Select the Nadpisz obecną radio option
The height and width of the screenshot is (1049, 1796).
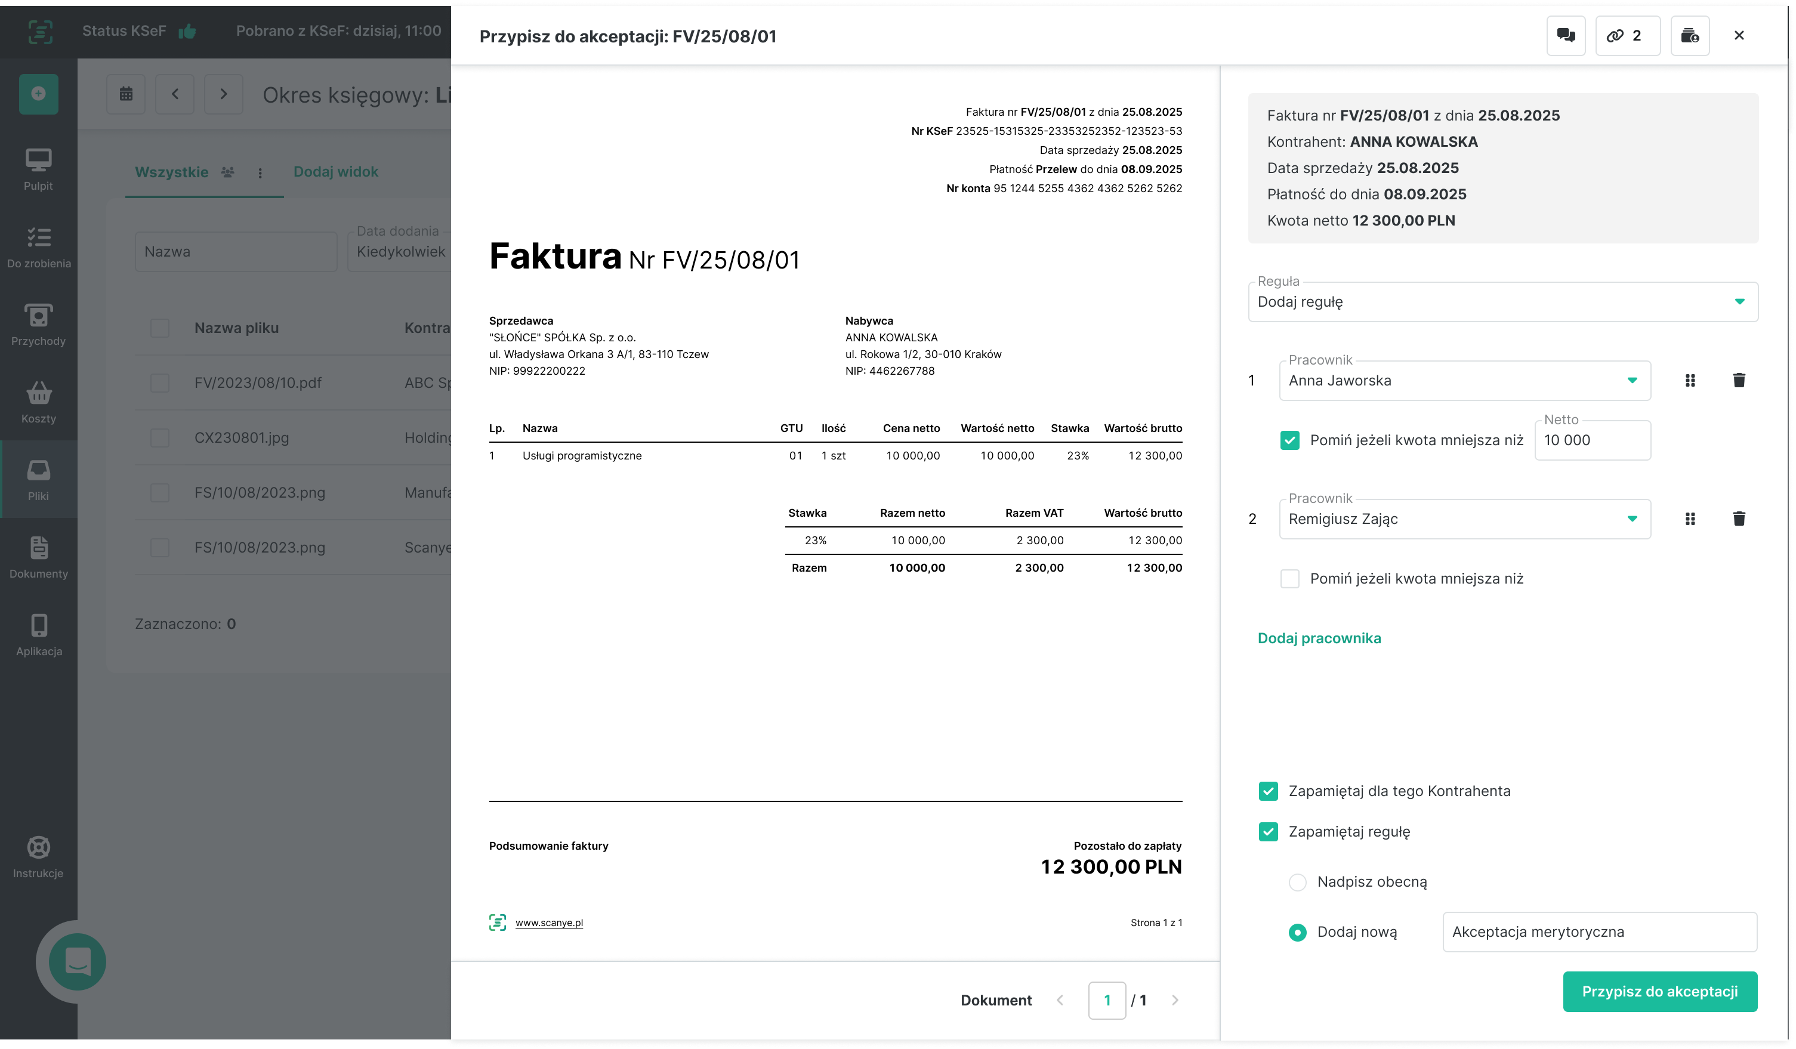tap(1297, 883)
